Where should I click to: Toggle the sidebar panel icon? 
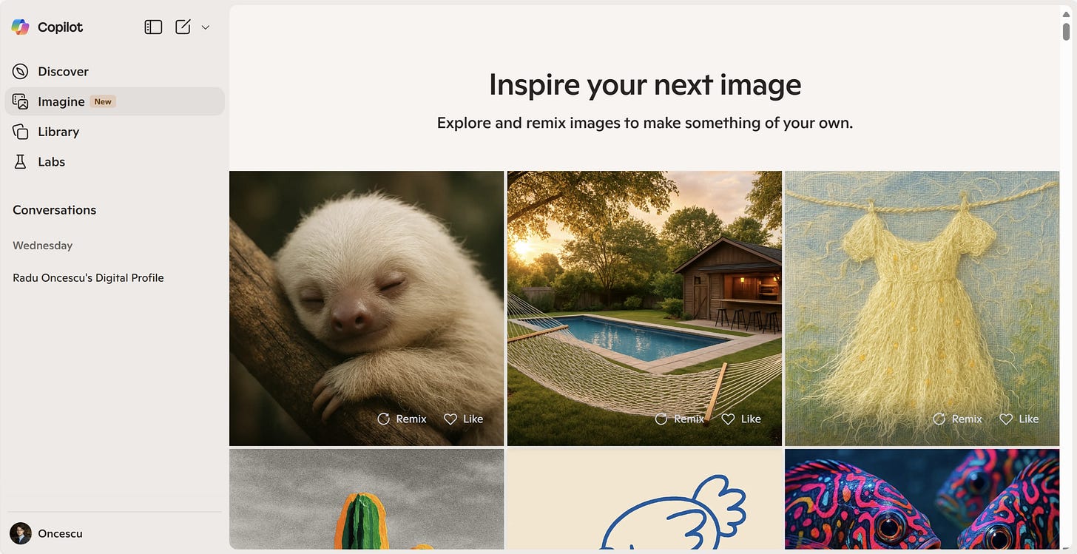[153, 27]
